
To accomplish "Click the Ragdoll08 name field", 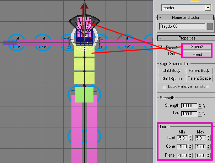I will (182, 26).
